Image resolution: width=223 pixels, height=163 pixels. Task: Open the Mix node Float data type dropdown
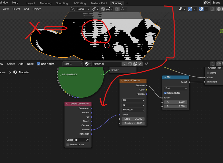176,88
